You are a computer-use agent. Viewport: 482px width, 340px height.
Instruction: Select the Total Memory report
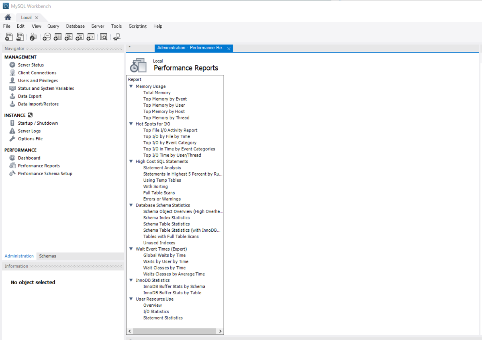[x=157, y=92]
